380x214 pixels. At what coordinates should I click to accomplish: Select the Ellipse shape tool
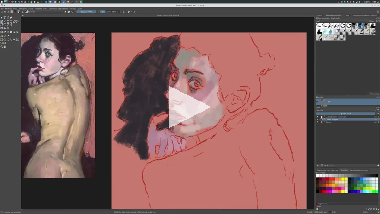point(11,22)
